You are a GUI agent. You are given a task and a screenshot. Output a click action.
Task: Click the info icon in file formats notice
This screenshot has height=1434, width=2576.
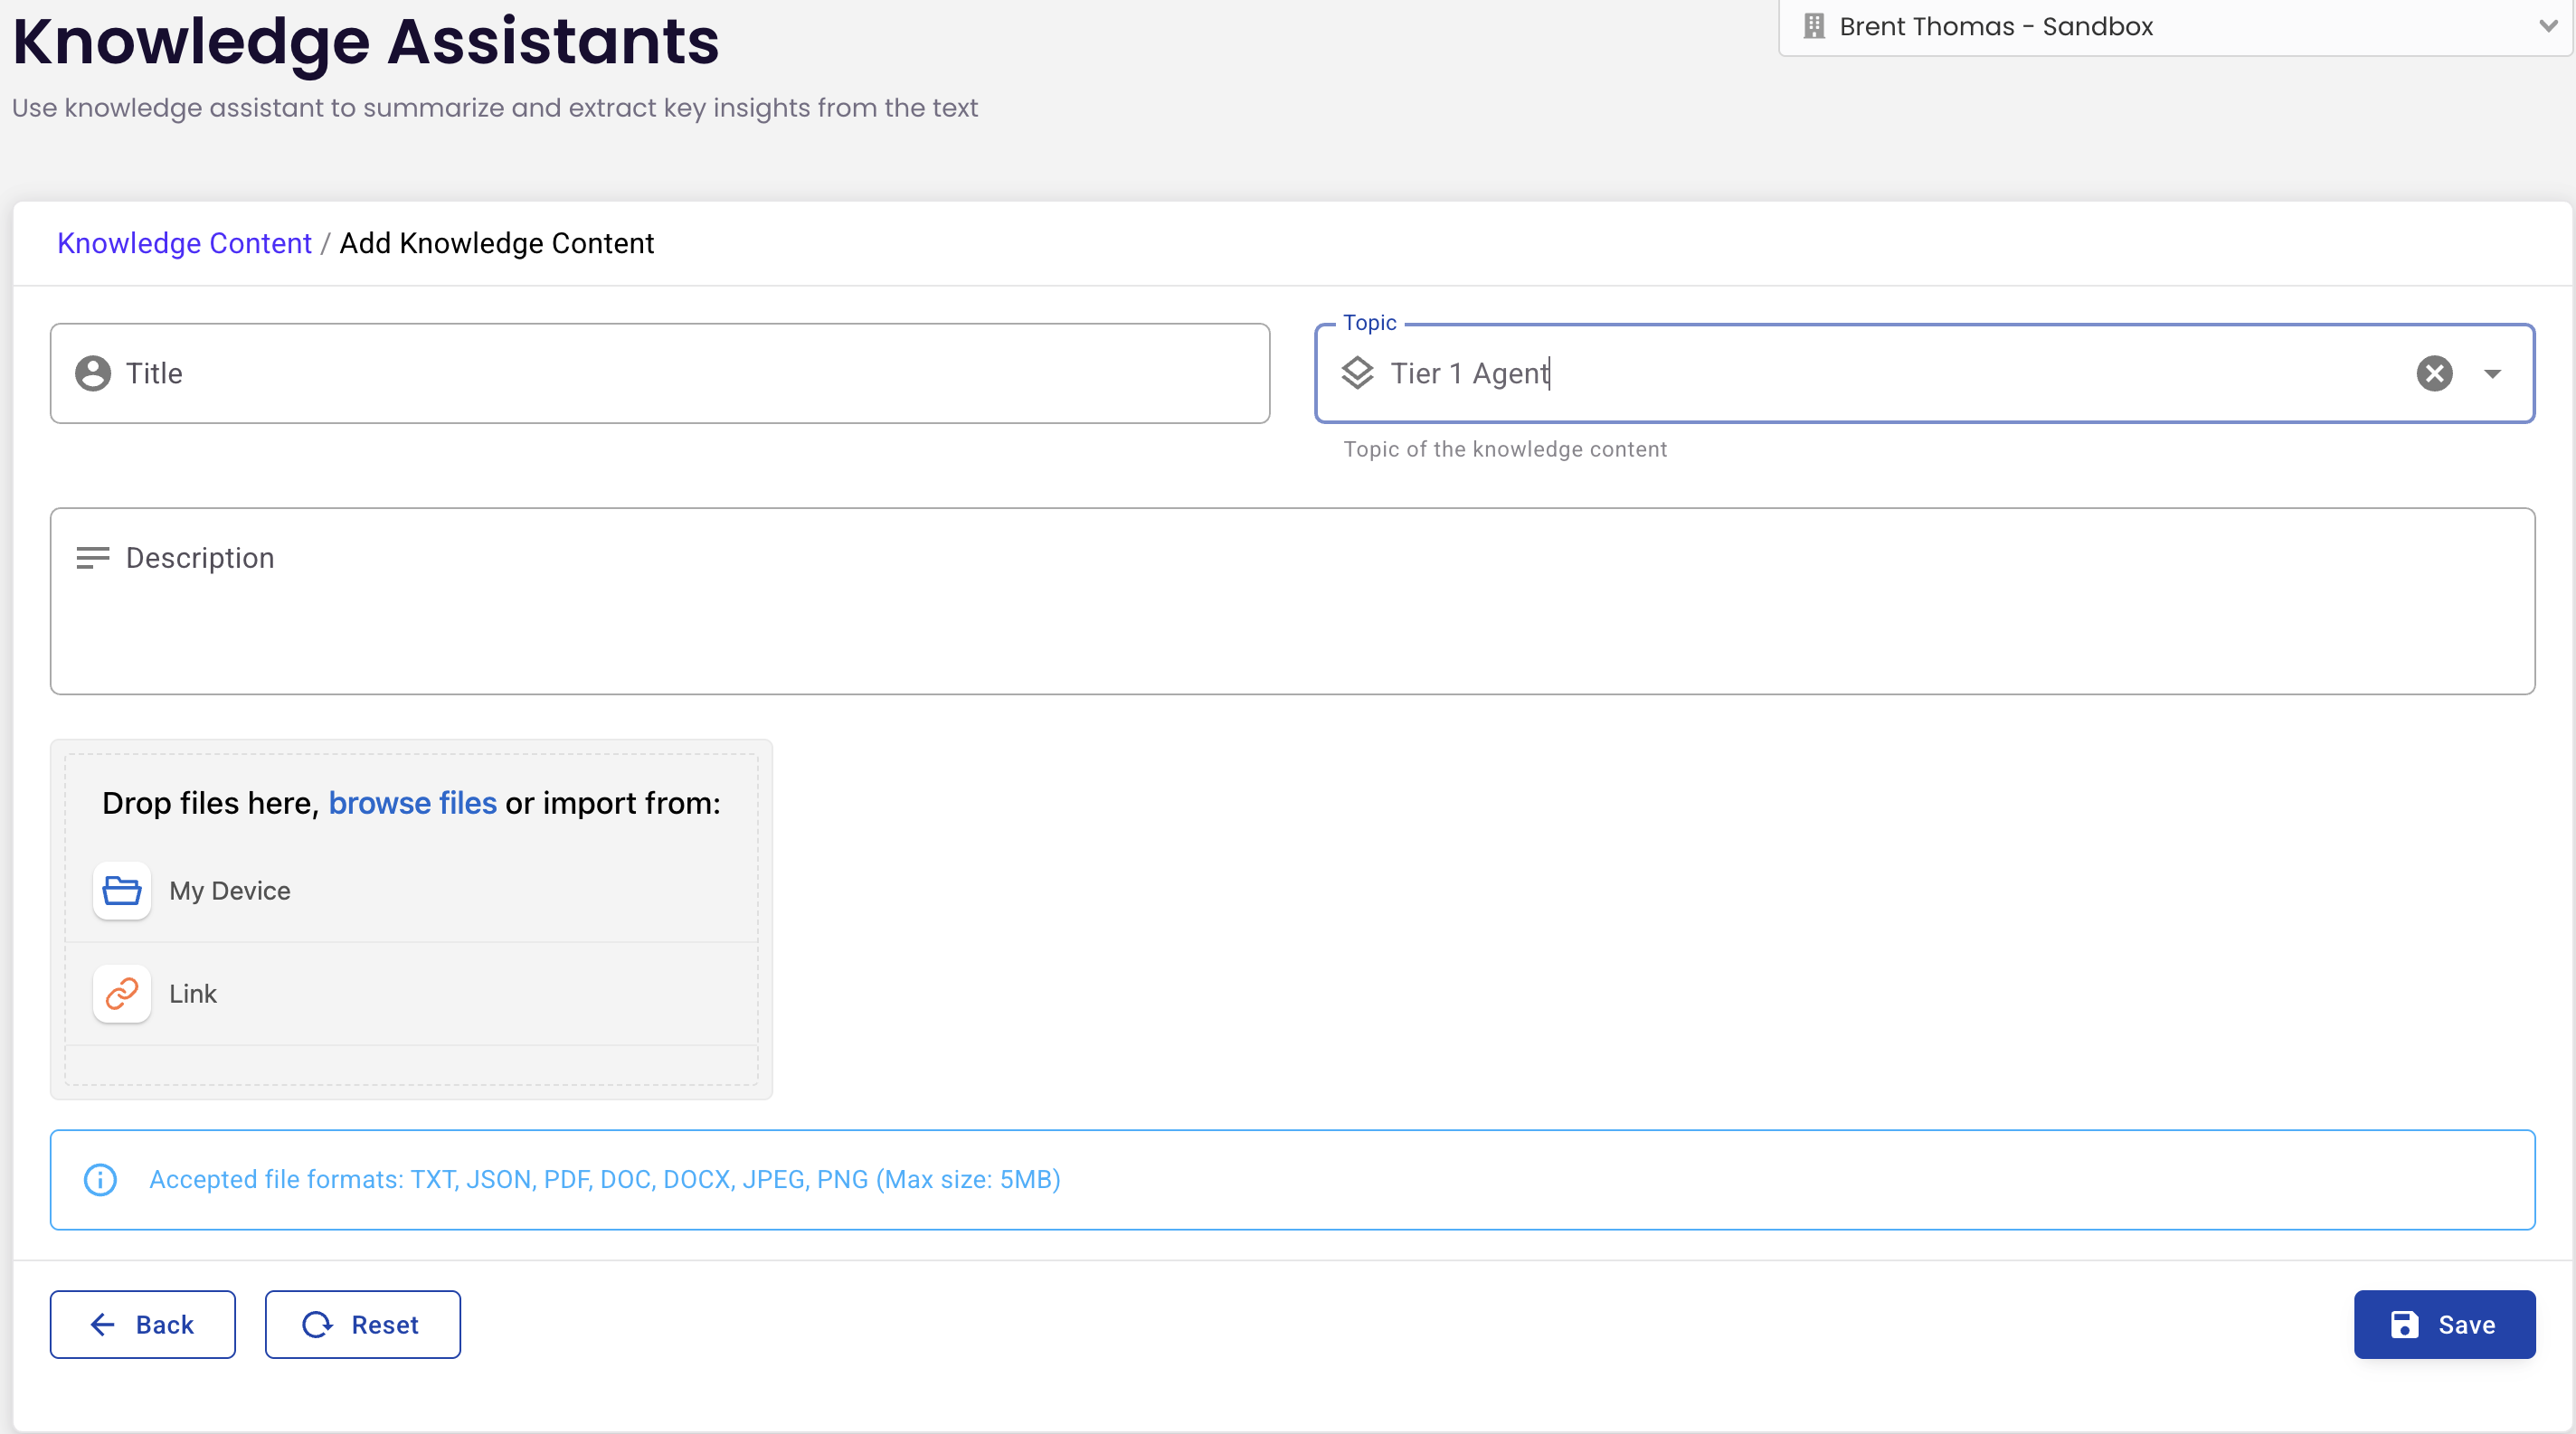tap(100, 1179)
